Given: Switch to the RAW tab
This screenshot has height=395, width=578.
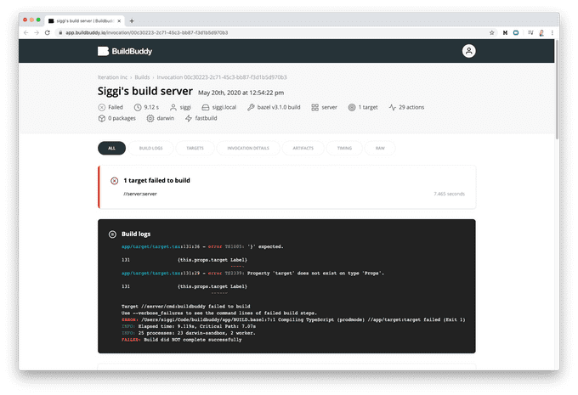Looking at the screenshot, I should pyautogui.click(x=380, y=148).
